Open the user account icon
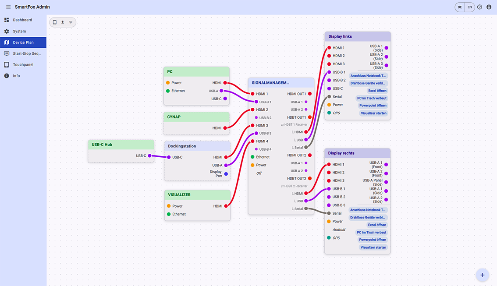The image size is (497, 286). click(489, 7)
